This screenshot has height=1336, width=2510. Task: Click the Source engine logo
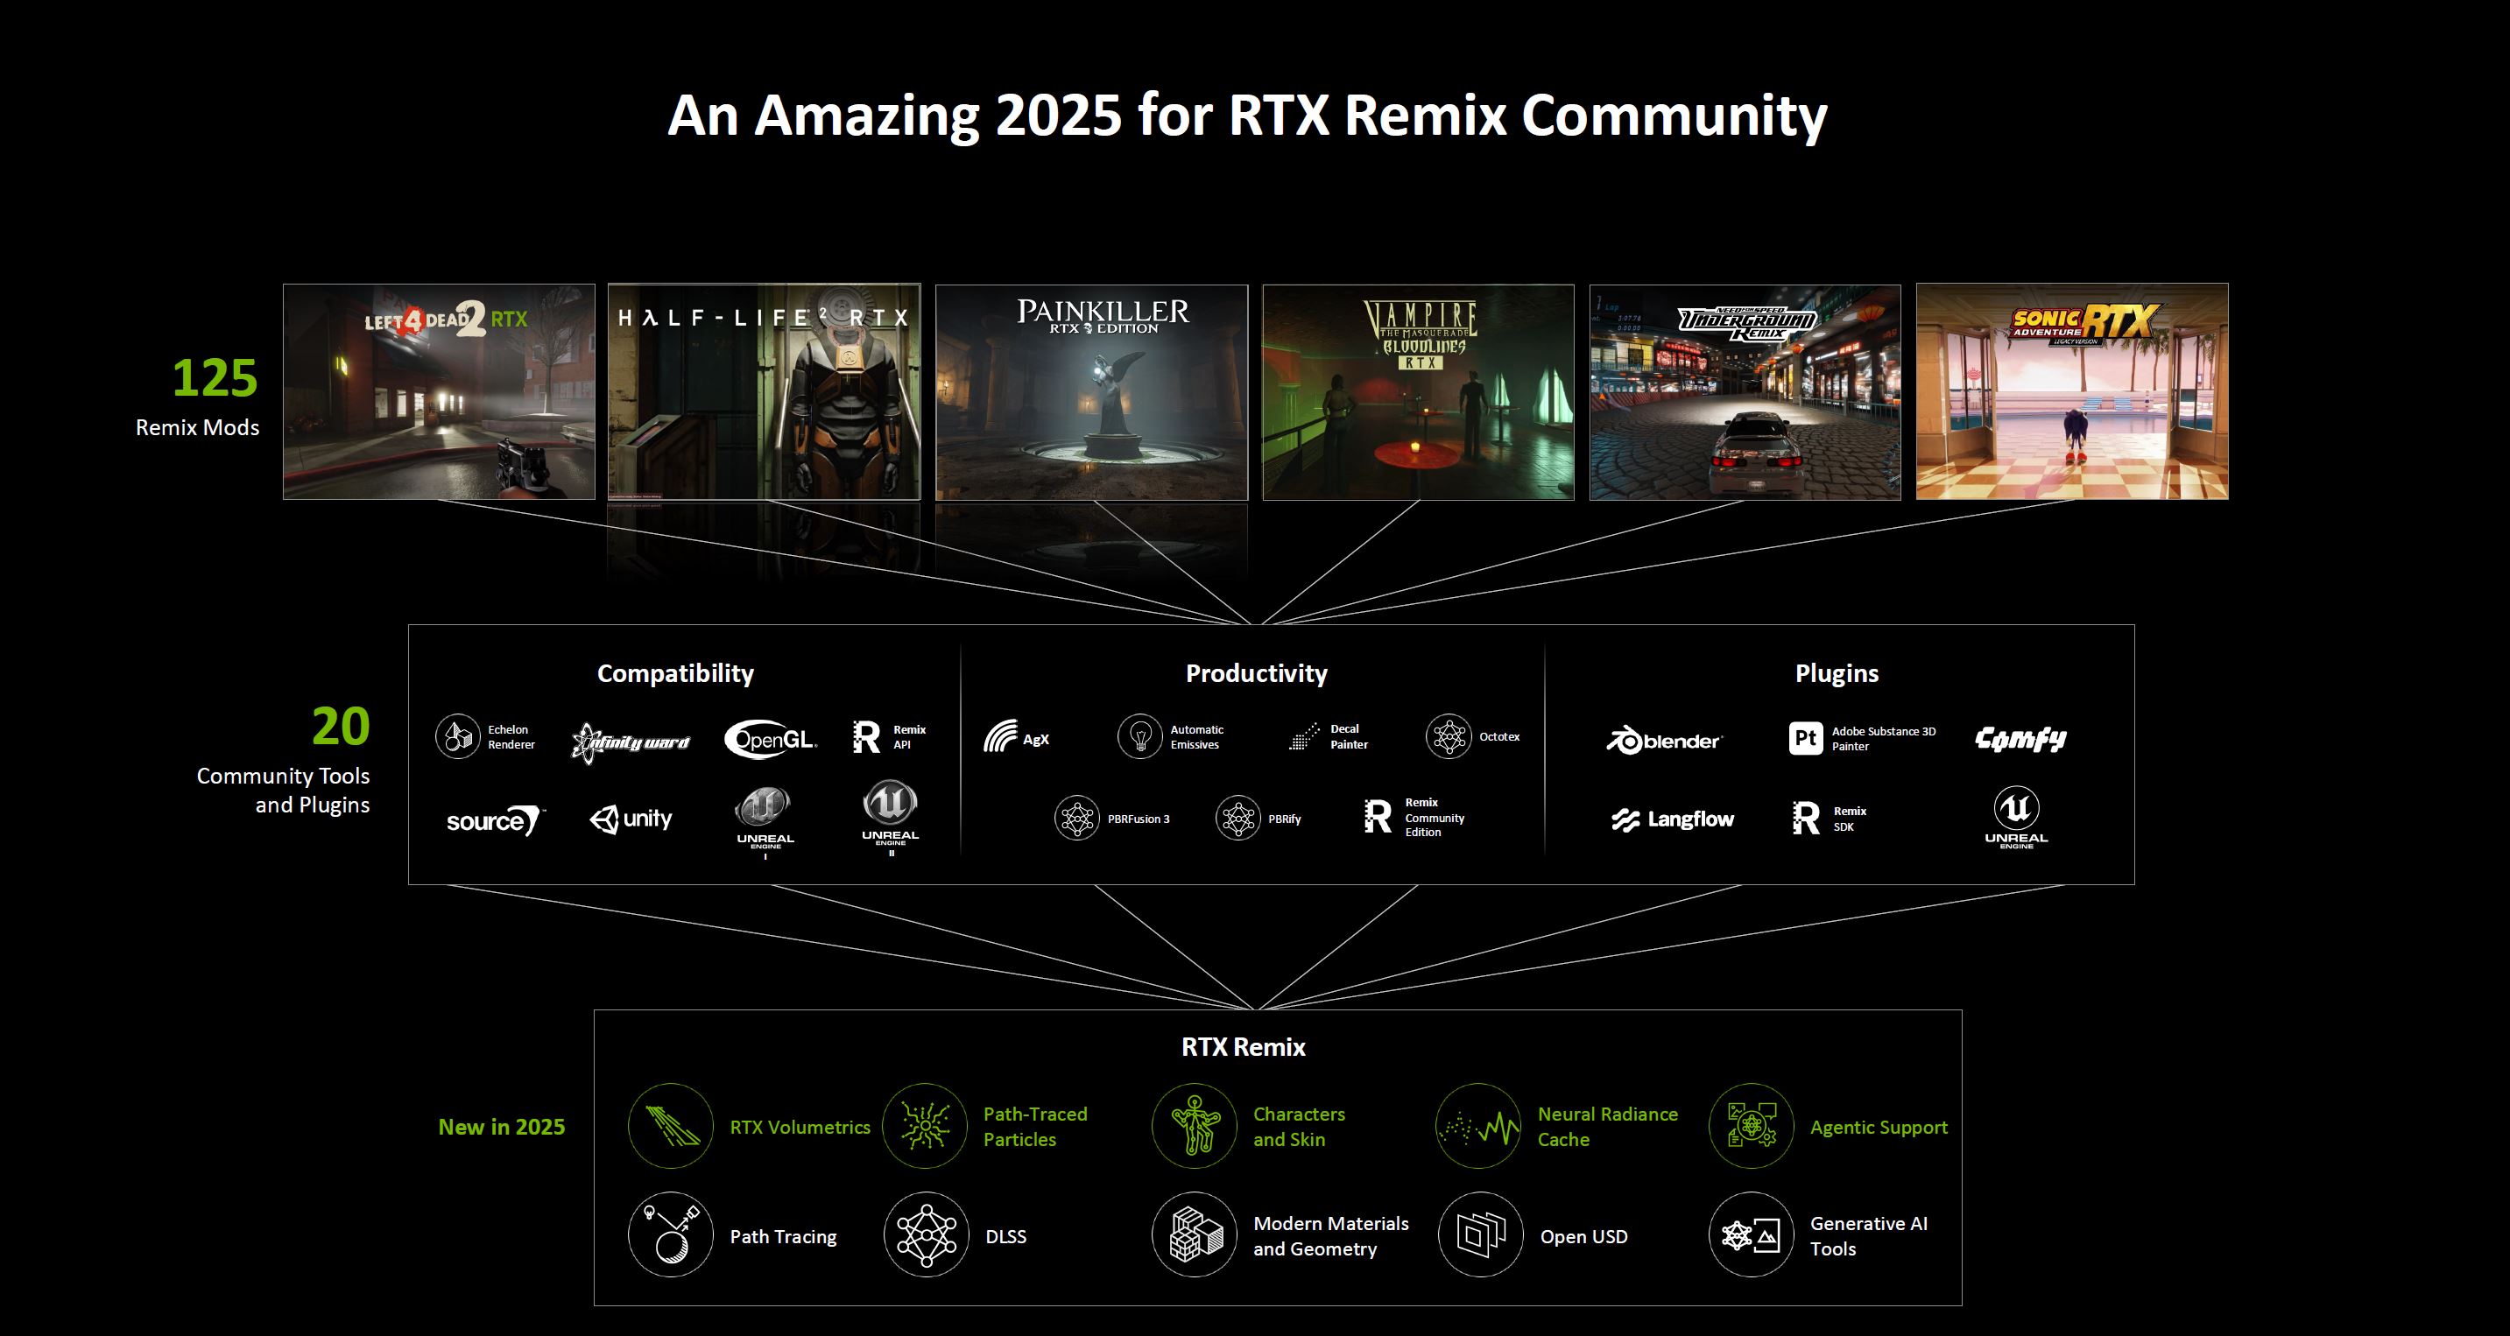[x=494, y=821]
